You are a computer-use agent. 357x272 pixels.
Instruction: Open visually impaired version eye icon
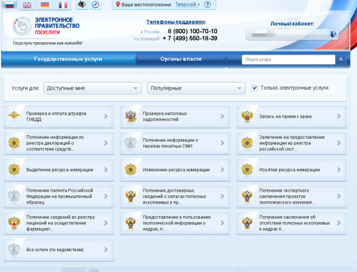[x=82, y=4]
